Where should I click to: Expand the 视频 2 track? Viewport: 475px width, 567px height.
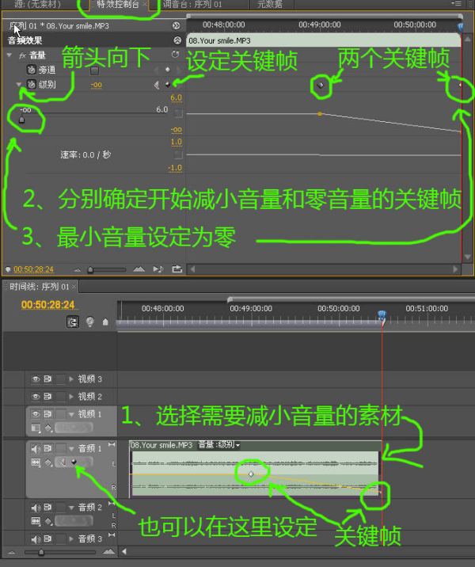pos(71,397)
